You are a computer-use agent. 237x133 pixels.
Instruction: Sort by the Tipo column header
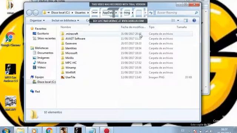click(151, 27)
